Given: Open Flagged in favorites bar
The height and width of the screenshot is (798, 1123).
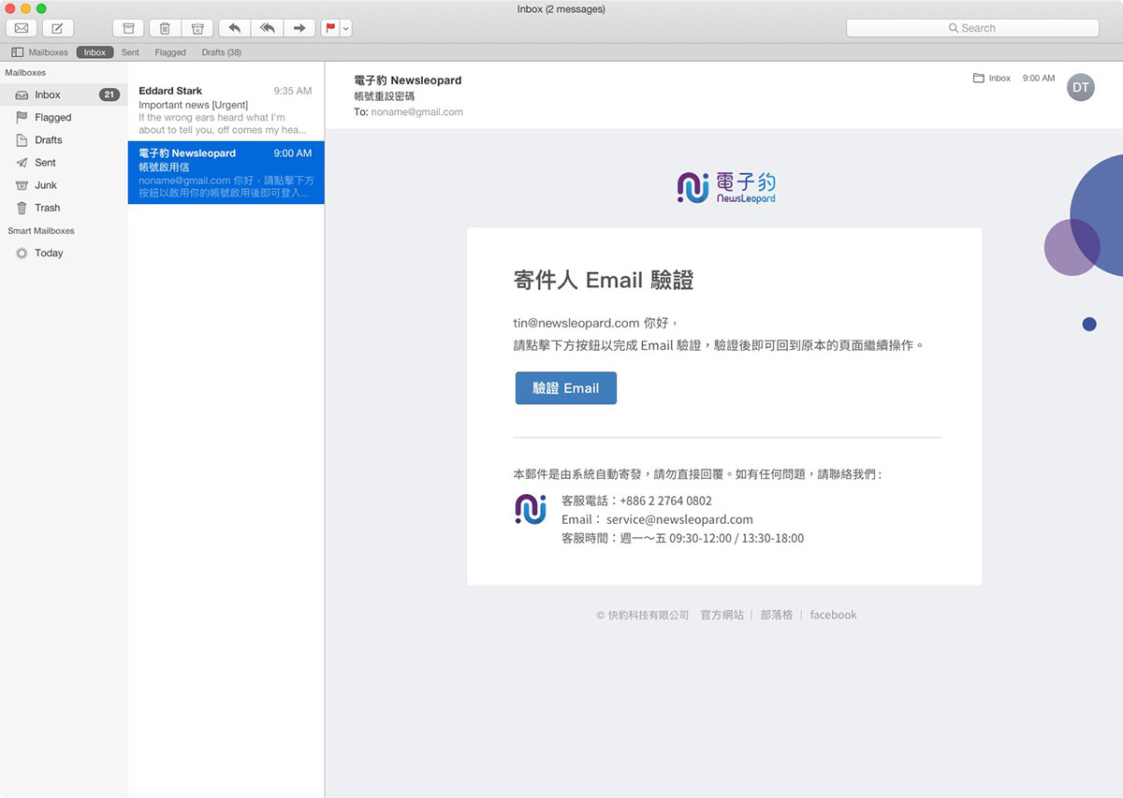Looking at the screenshot, I should pos(170,52).
